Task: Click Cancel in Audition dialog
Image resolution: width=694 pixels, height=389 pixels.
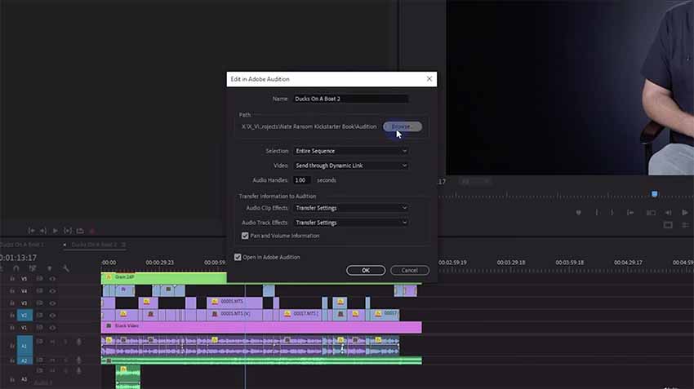Action: tap(409, 270)
